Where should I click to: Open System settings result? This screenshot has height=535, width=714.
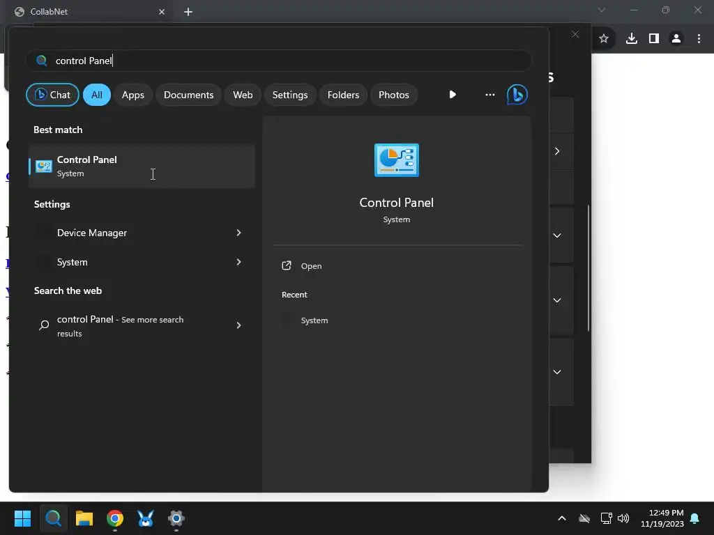(142, 262)
